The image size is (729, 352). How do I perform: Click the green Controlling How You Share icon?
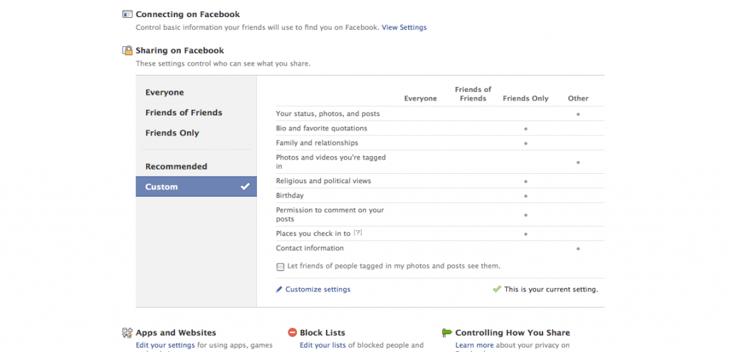(447, 333)
